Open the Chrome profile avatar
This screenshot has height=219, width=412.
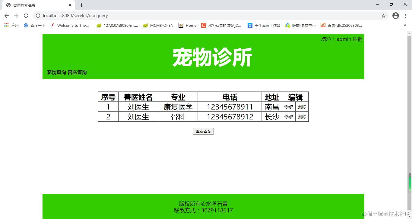pos(395,15)
